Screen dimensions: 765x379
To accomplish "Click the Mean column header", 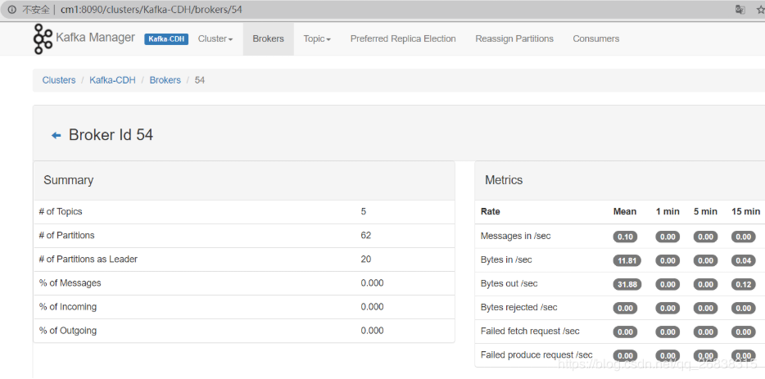I will pos(624,212).
